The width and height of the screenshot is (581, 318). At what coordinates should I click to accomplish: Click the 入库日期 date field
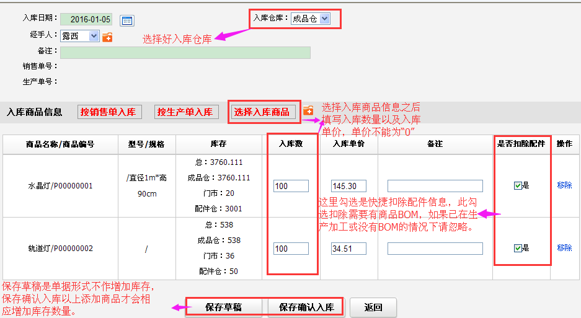[x=87, y=20]
